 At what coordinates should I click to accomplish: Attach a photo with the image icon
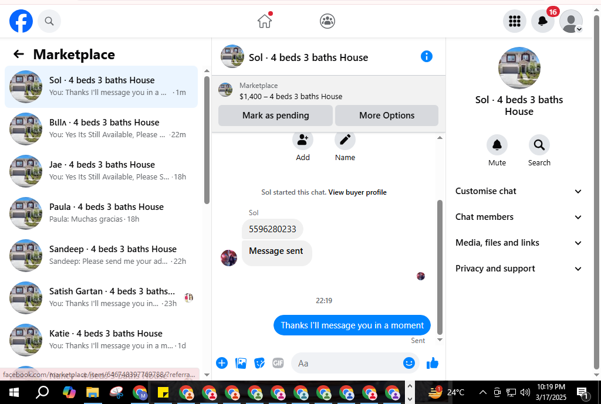(x=241, y=363)
